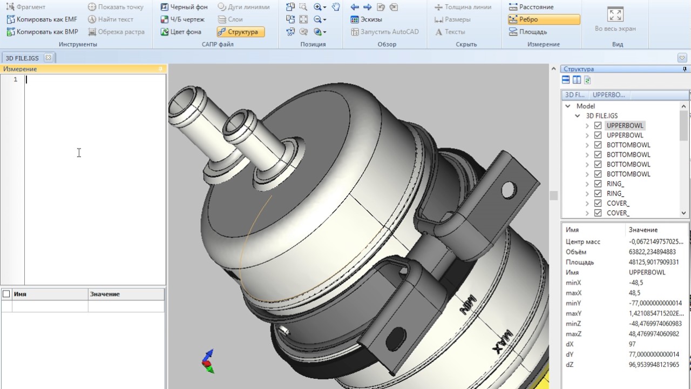Open Слои layers panel
This screenshot has width=691, height=389.
(231, 19)
